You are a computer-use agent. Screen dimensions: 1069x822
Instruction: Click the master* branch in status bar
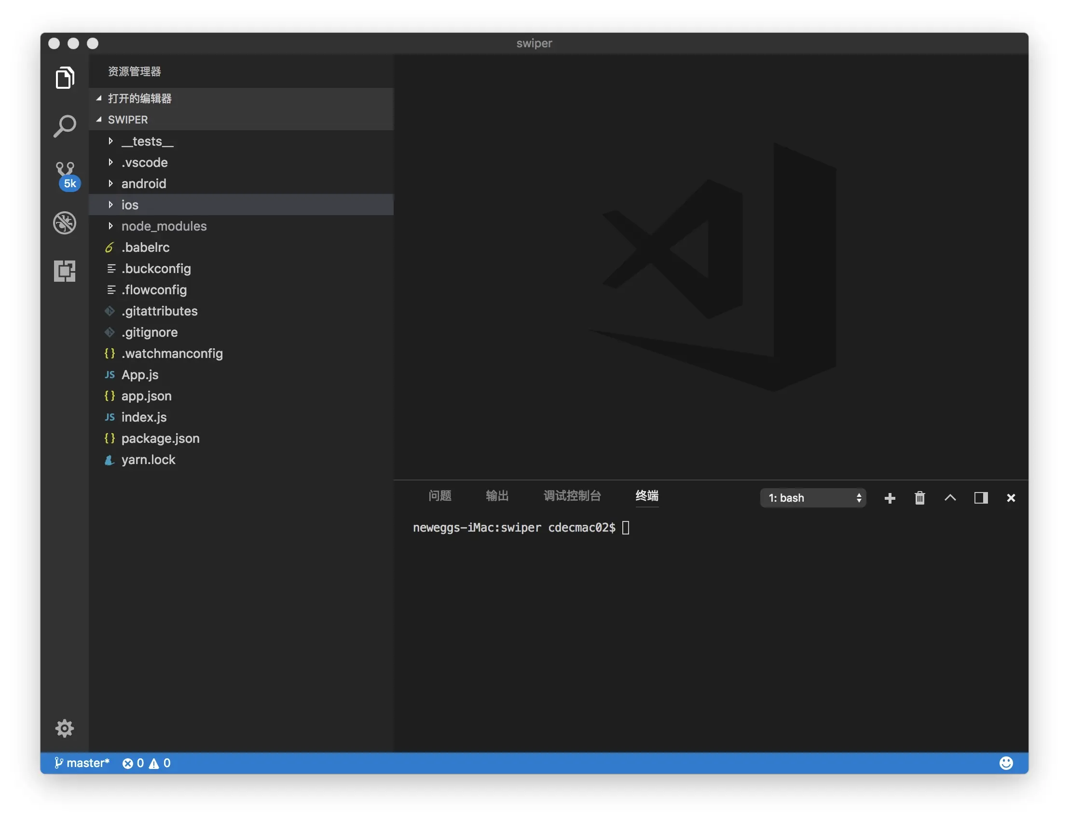[x=82, y=763]
